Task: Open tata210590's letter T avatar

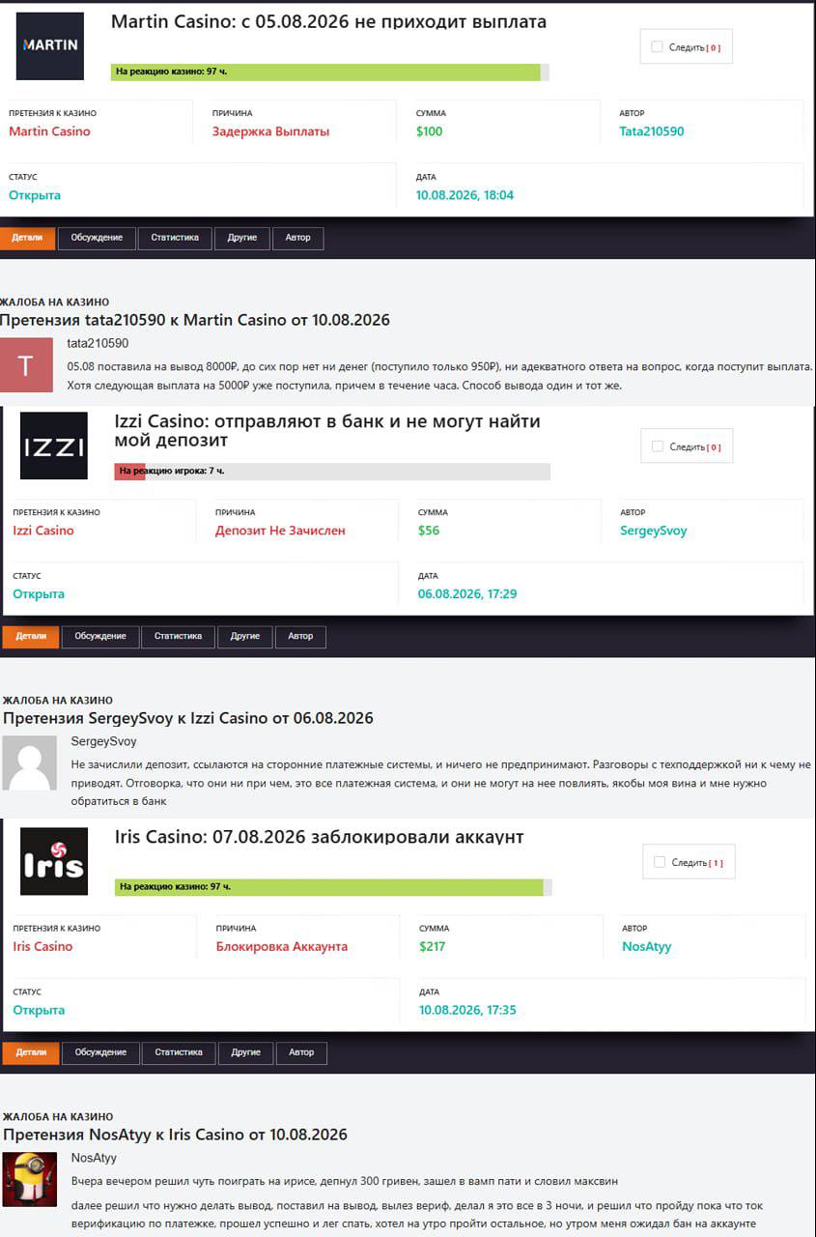Action: [26, 365]
